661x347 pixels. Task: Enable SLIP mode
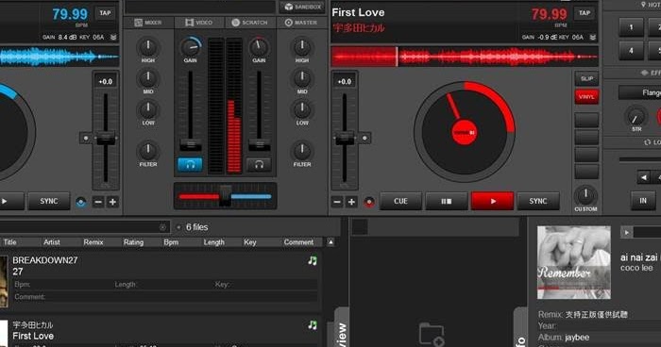pos(586,79)
